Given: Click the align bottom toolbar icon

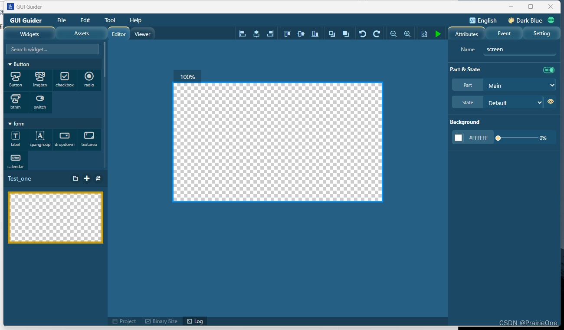Looking at the screenshot, I should coord(315,34).
